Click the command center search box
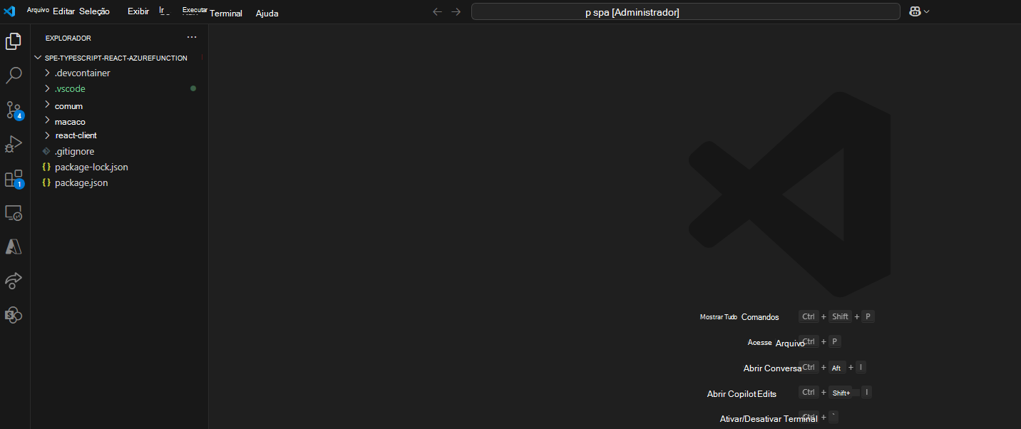Viewport: 1021px width, 429px height. tap(686, 11)
